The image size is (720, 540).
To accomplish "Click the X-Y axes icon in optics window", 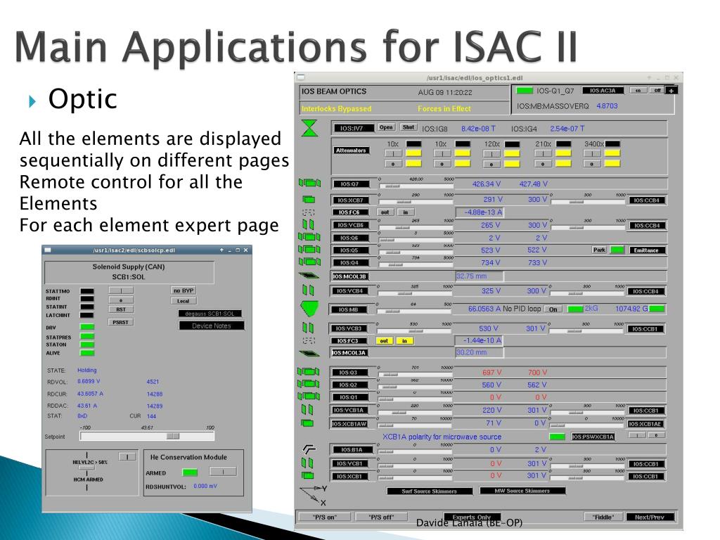I will [313, 496].
